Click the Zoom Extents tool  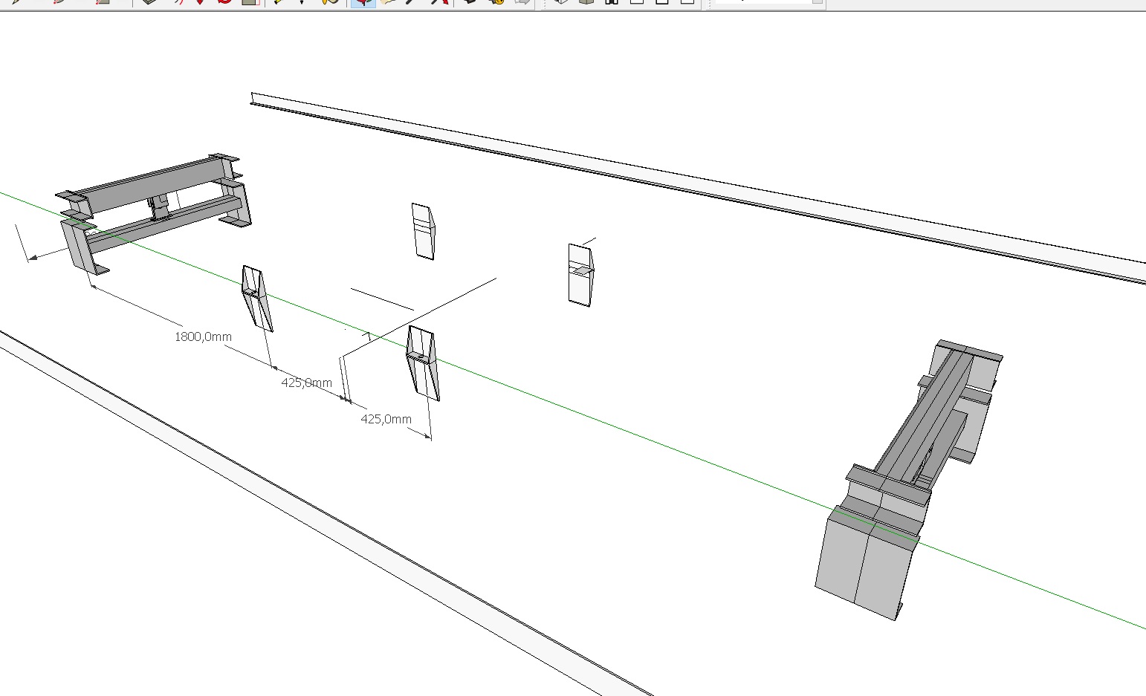(x=440, y=2)
